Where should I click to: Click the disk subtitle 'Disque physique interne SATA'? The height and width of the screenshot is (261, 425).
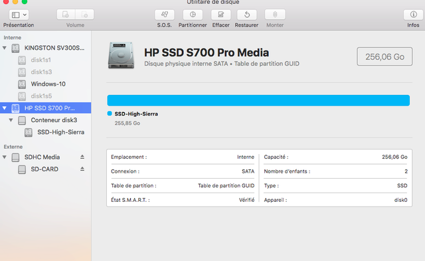coord(186,64)
